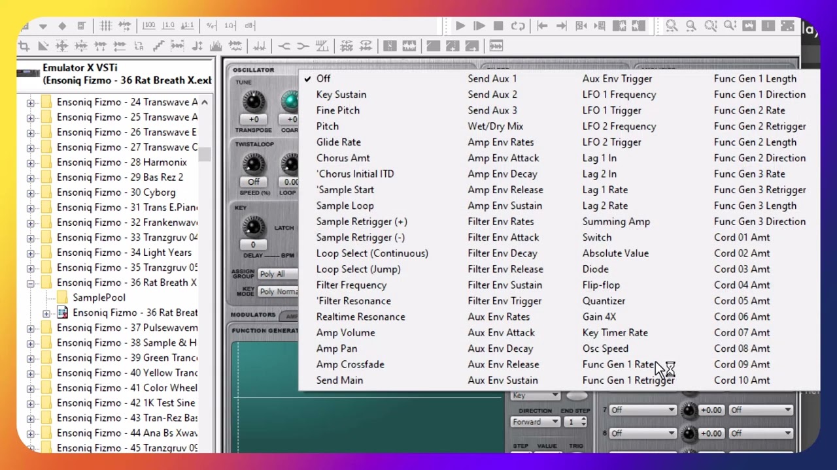Click the Play-from-cursor icon next to Play
Image resolution: width=837 pixels, height=470 pixels.
click(x=479, y=26)
